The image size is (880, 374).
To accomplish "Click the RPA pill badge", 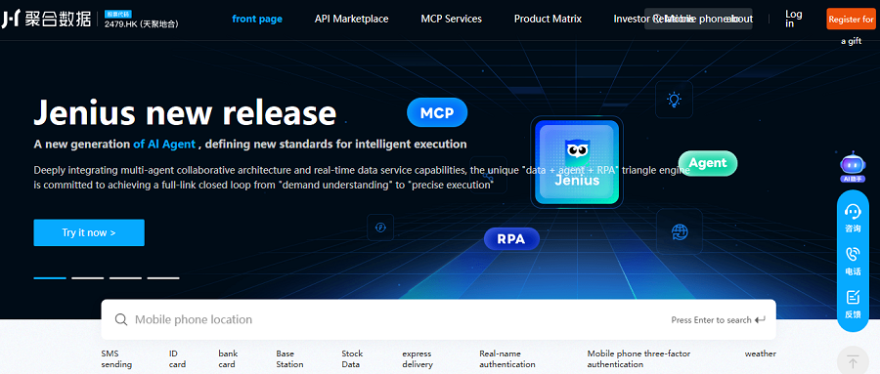I will tap(511, 239).
